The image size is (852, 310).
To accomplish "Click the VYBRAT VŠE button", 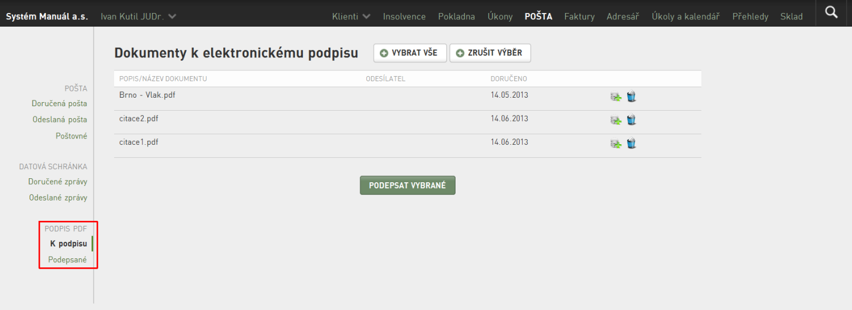I will [410, 53].
